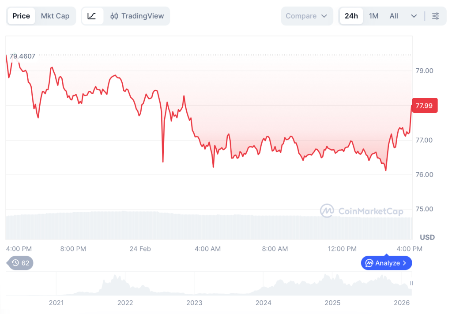The width and height of the screenshot is (452, 314).
Task: Click the Analyze AI icon
Action: (369, 263)
